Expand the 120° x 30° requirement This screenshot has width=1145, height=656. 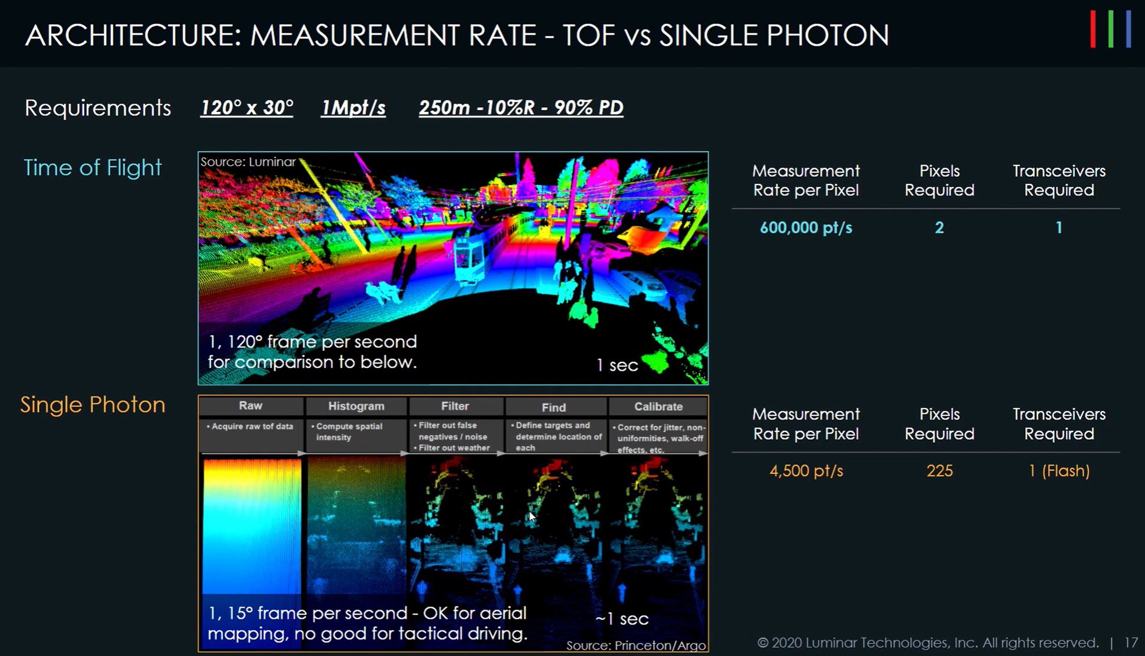(x=247, y=107)
